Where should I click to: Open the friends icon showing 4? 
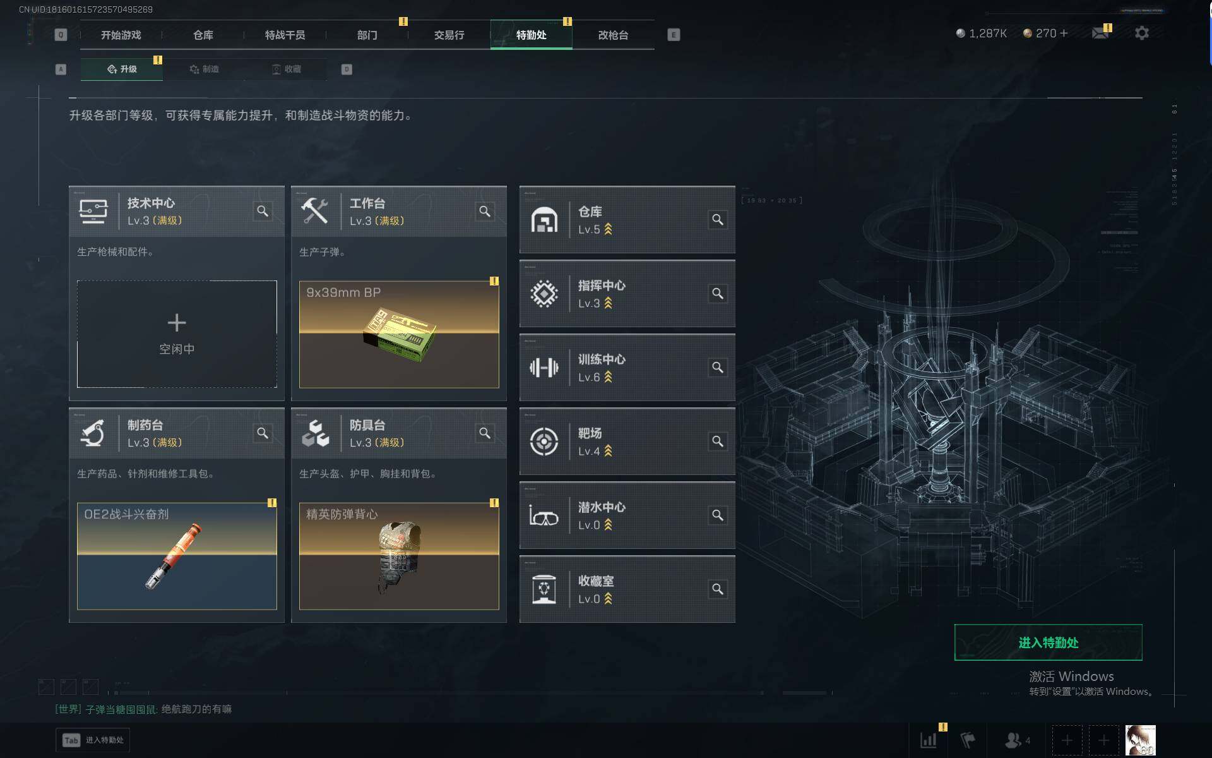(x=1018, y=740)
